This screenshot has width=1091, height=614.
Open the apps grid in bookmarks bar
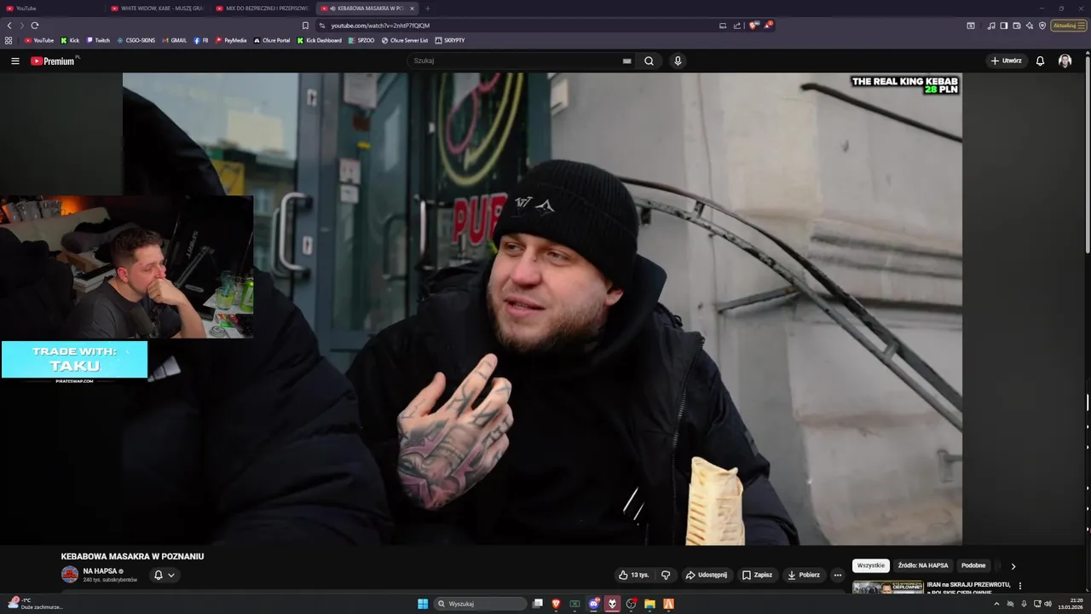point(9,40)
